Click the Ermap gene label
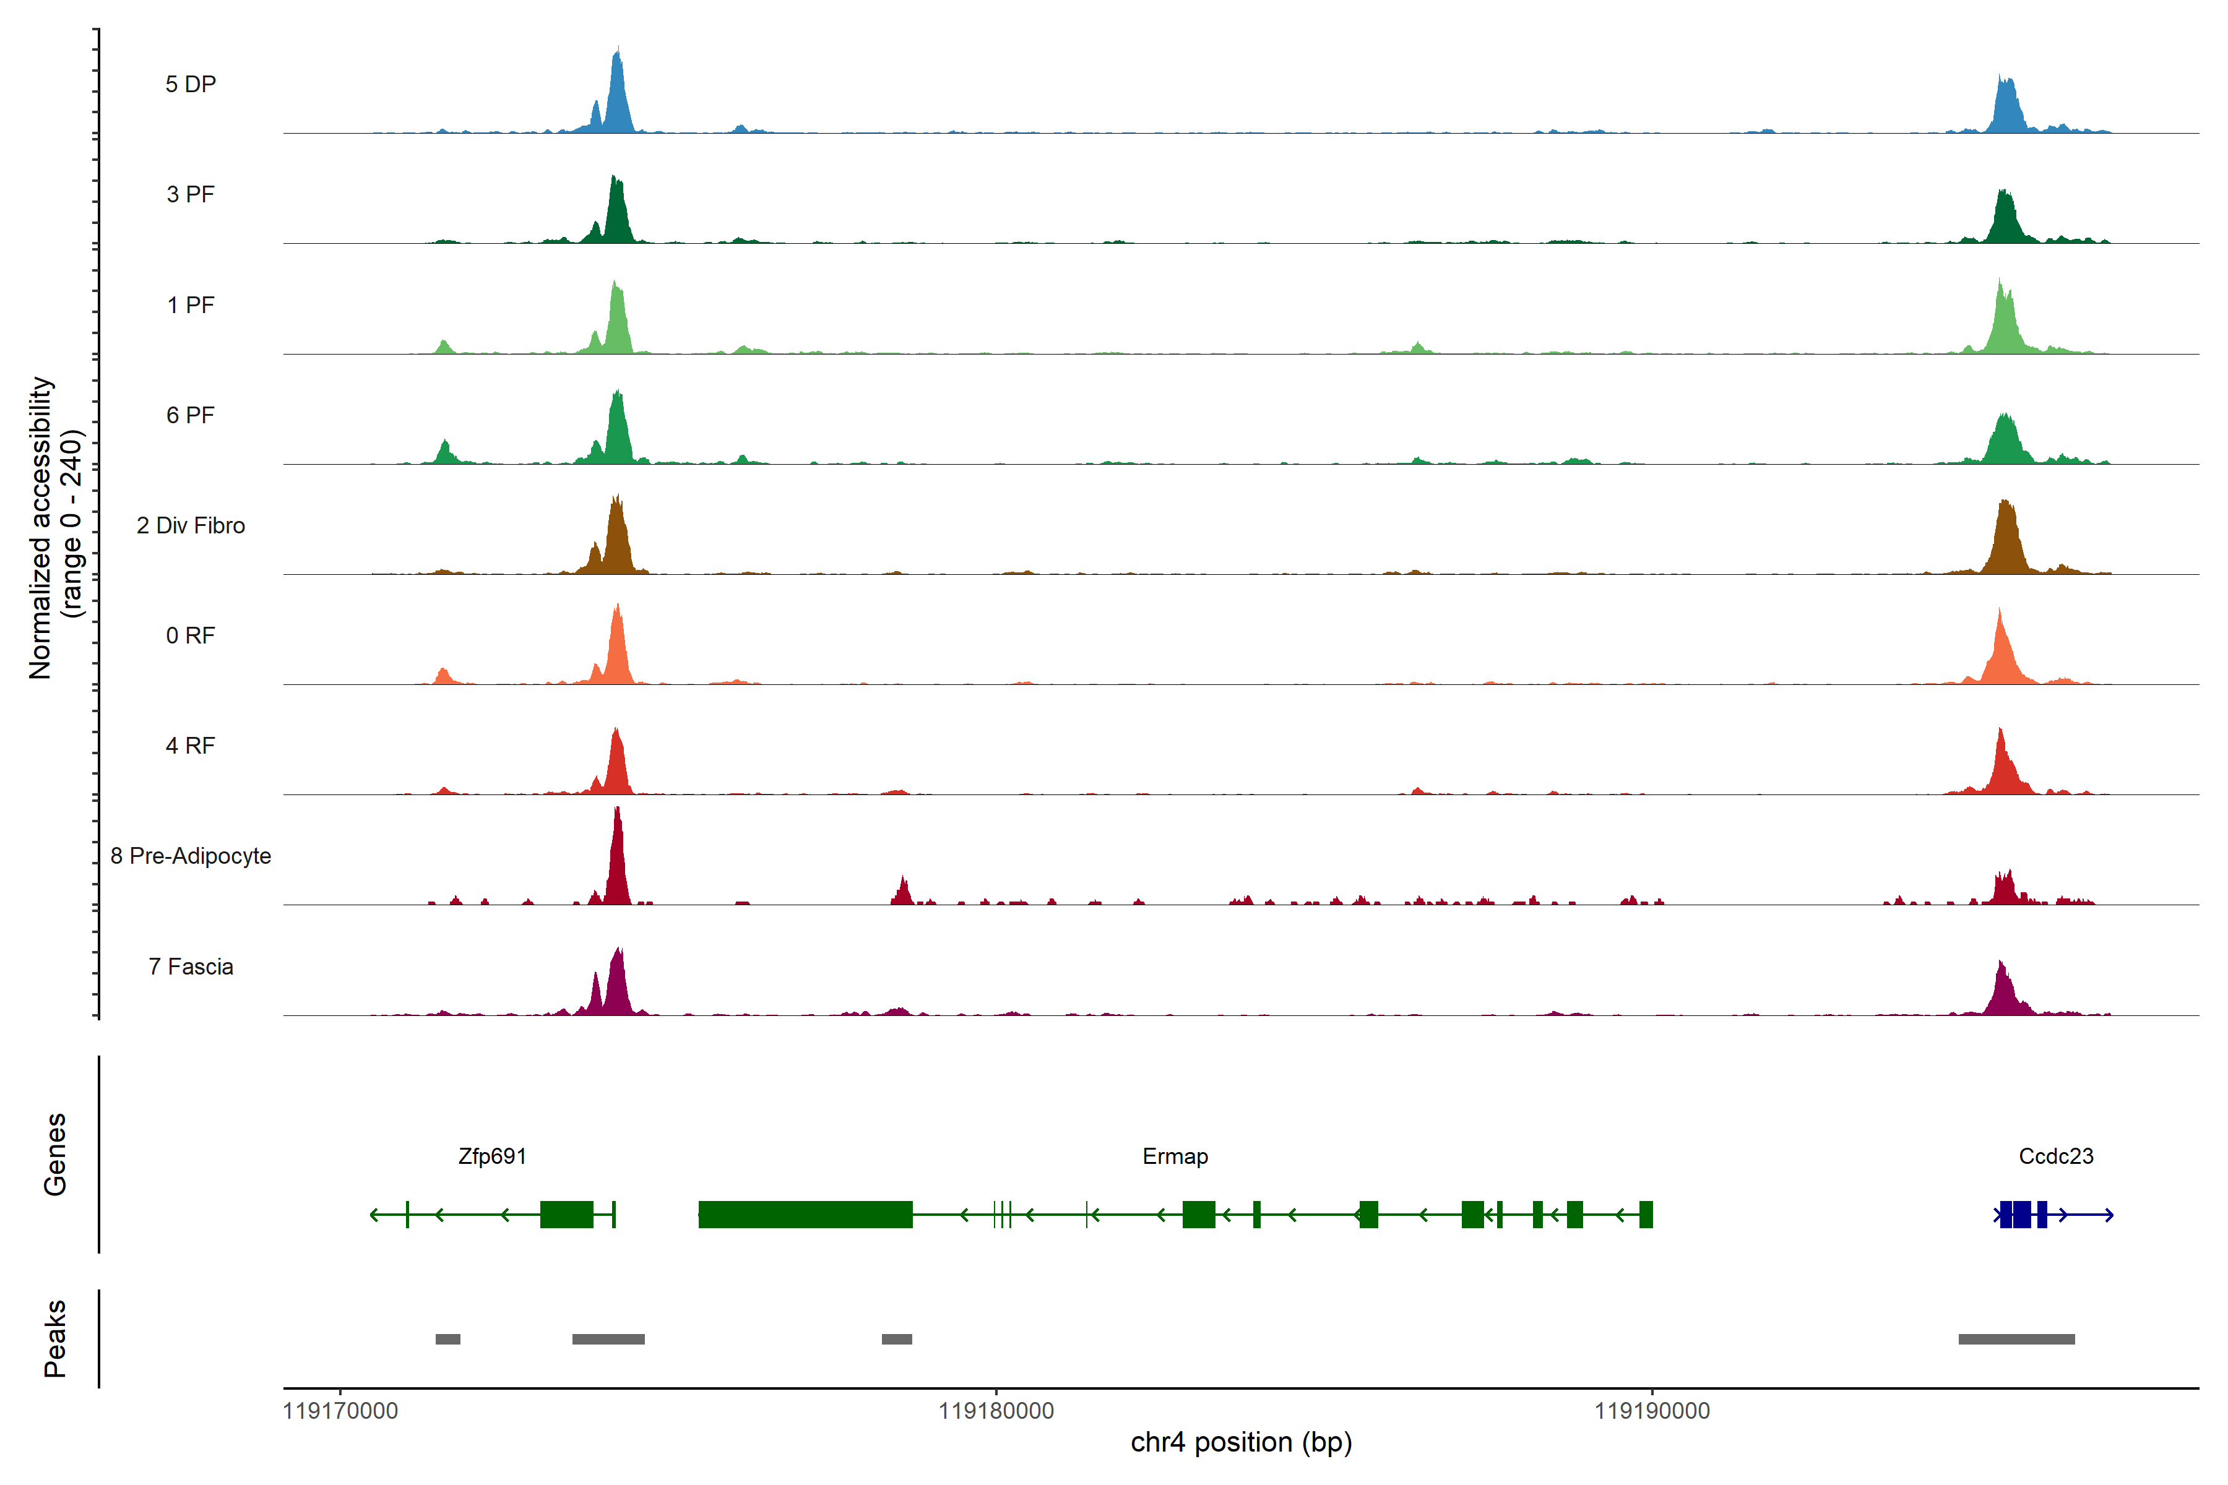Image resolution: width=2228 pixels, height=1485 pixels. pyautogui.click(x=1175, y=1156)
